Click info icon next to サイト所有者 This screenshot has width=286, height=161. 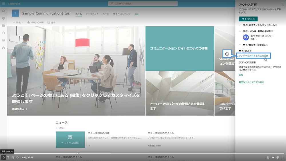click(276, 25)
